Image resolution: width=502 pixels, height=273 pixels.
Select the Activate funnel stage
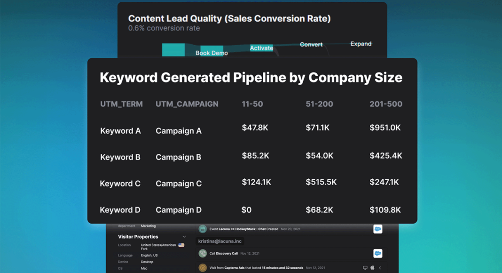click(261, 48)
